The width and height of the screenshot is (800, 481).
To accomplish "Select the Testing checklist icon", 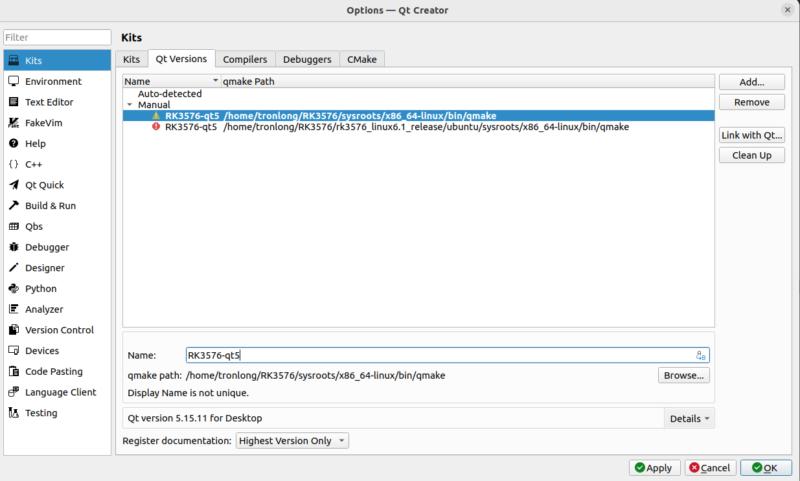I will [x=13, y=413].
